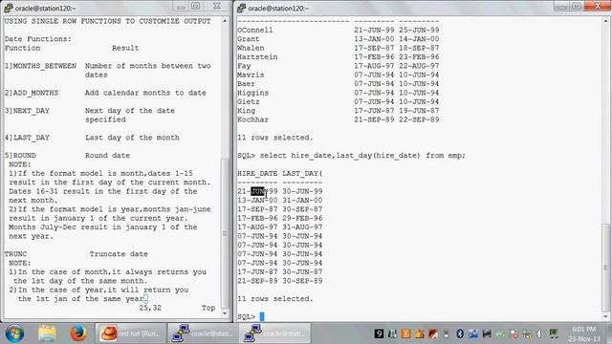Click the 'Whalen' row name
Viewport: 612px width, 344px height.
click(251, 48)
